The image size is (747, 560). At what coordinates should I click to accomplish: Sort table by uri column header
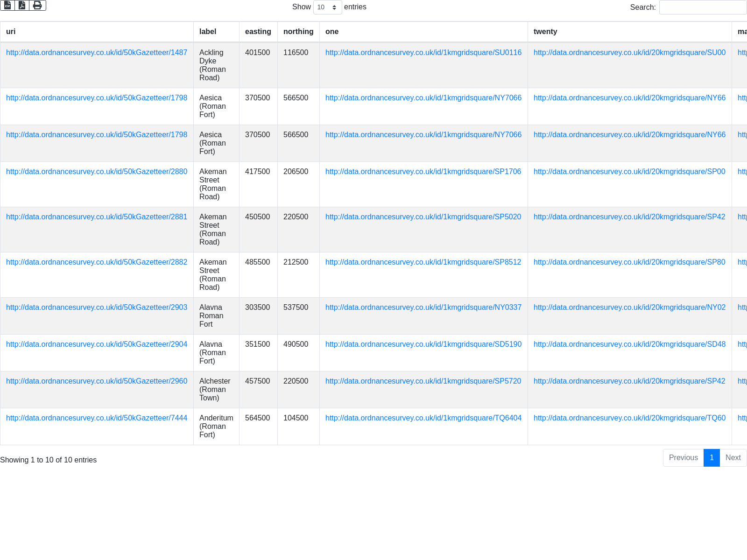pyautogui.click(x=11, y=32)
